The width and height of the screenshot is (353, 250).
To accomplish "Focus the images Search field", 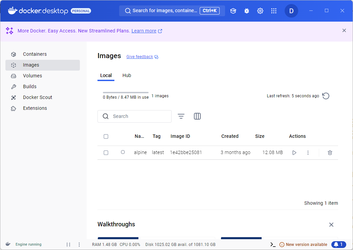I will [x=134, y=116].
